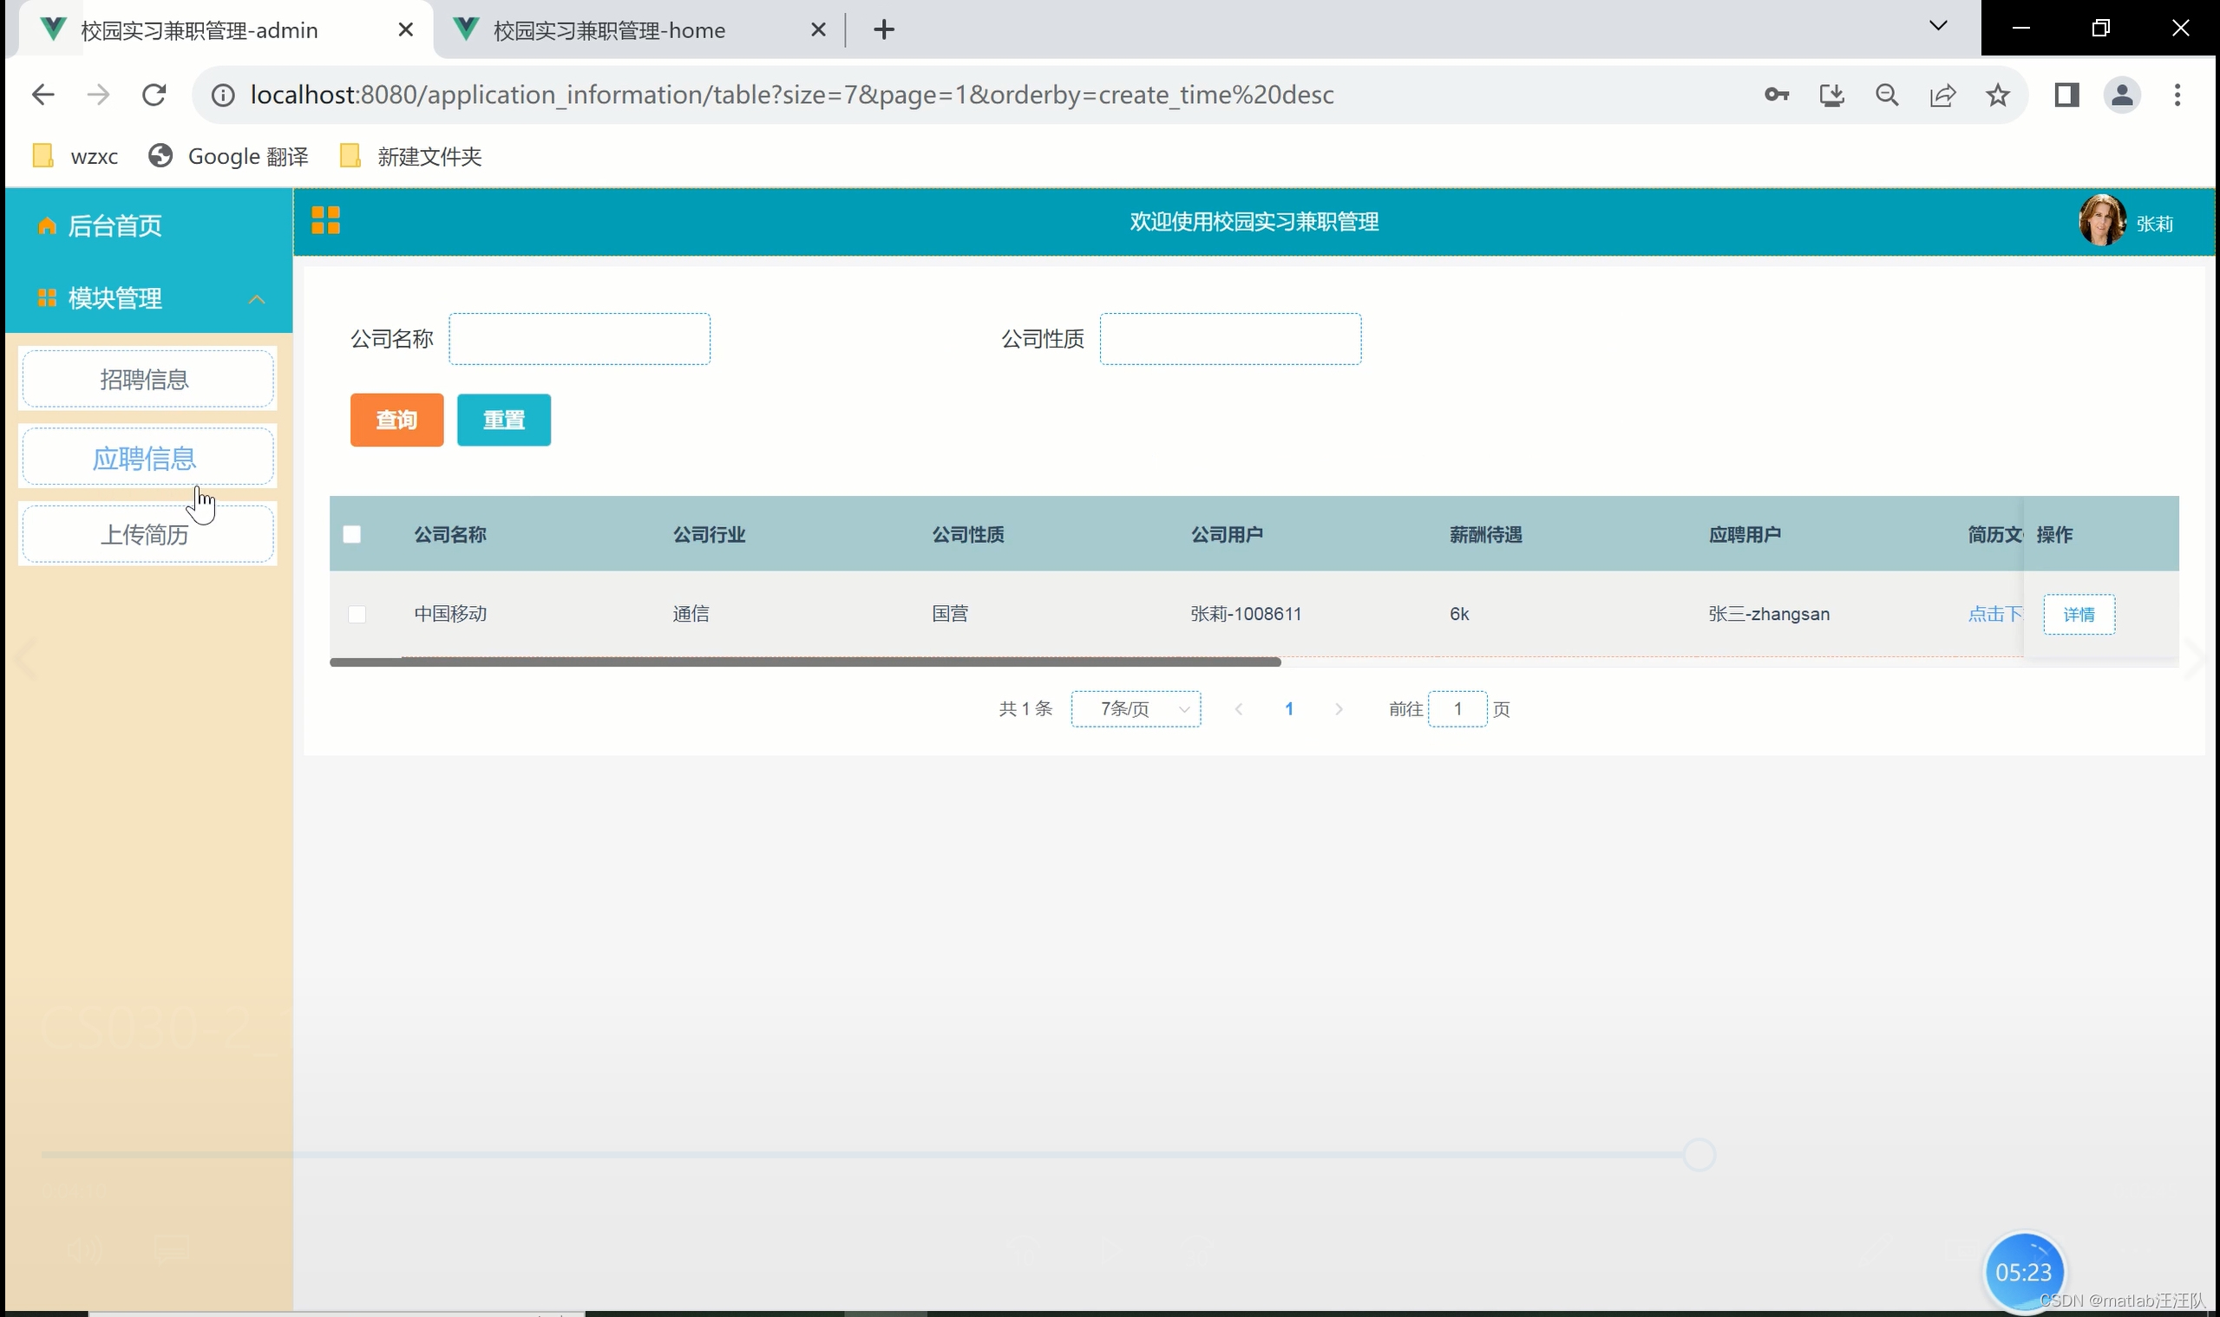Toggle the browser side panel icon
The image size is (2220, 1317).
click(2066, 95)
